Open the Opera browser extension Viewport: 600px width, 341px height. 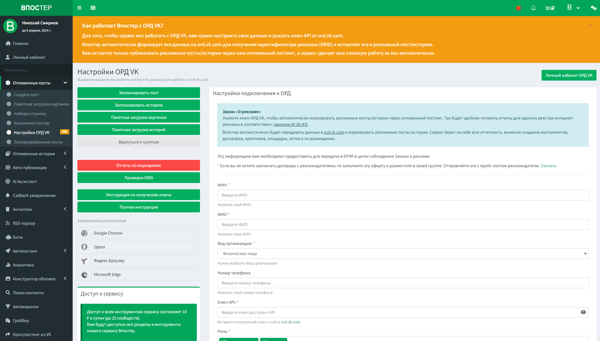[139, 247]
